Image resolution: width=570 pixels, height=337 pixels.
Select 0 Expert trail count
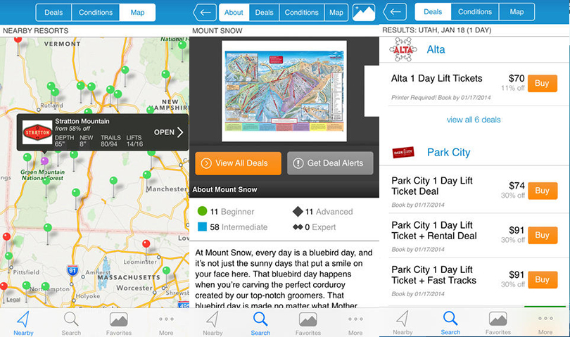[315, 227]
